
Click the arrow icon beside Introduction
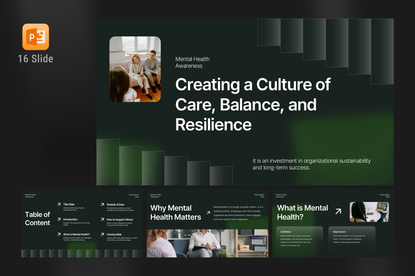(x=59, y=219)
